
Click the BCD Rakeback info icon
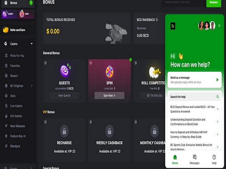(157, 20)
